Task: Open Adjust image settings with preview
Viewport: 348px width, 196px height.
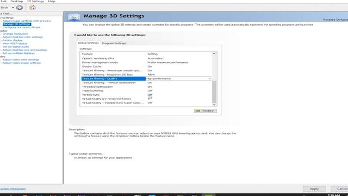Action: [x=27, y=21]
